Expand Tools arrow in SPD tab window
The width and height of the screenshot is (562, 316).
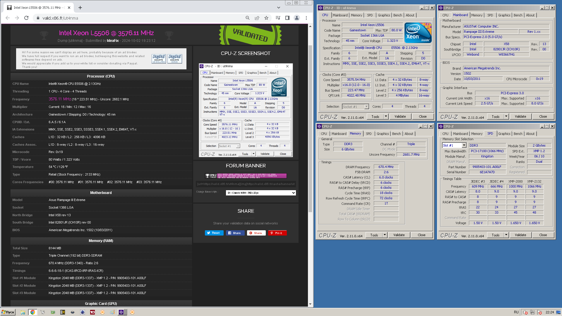(506, 235)
